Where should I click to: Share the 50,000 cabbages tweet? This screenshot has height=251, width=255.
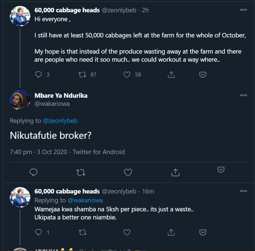[x=171, y=75]
